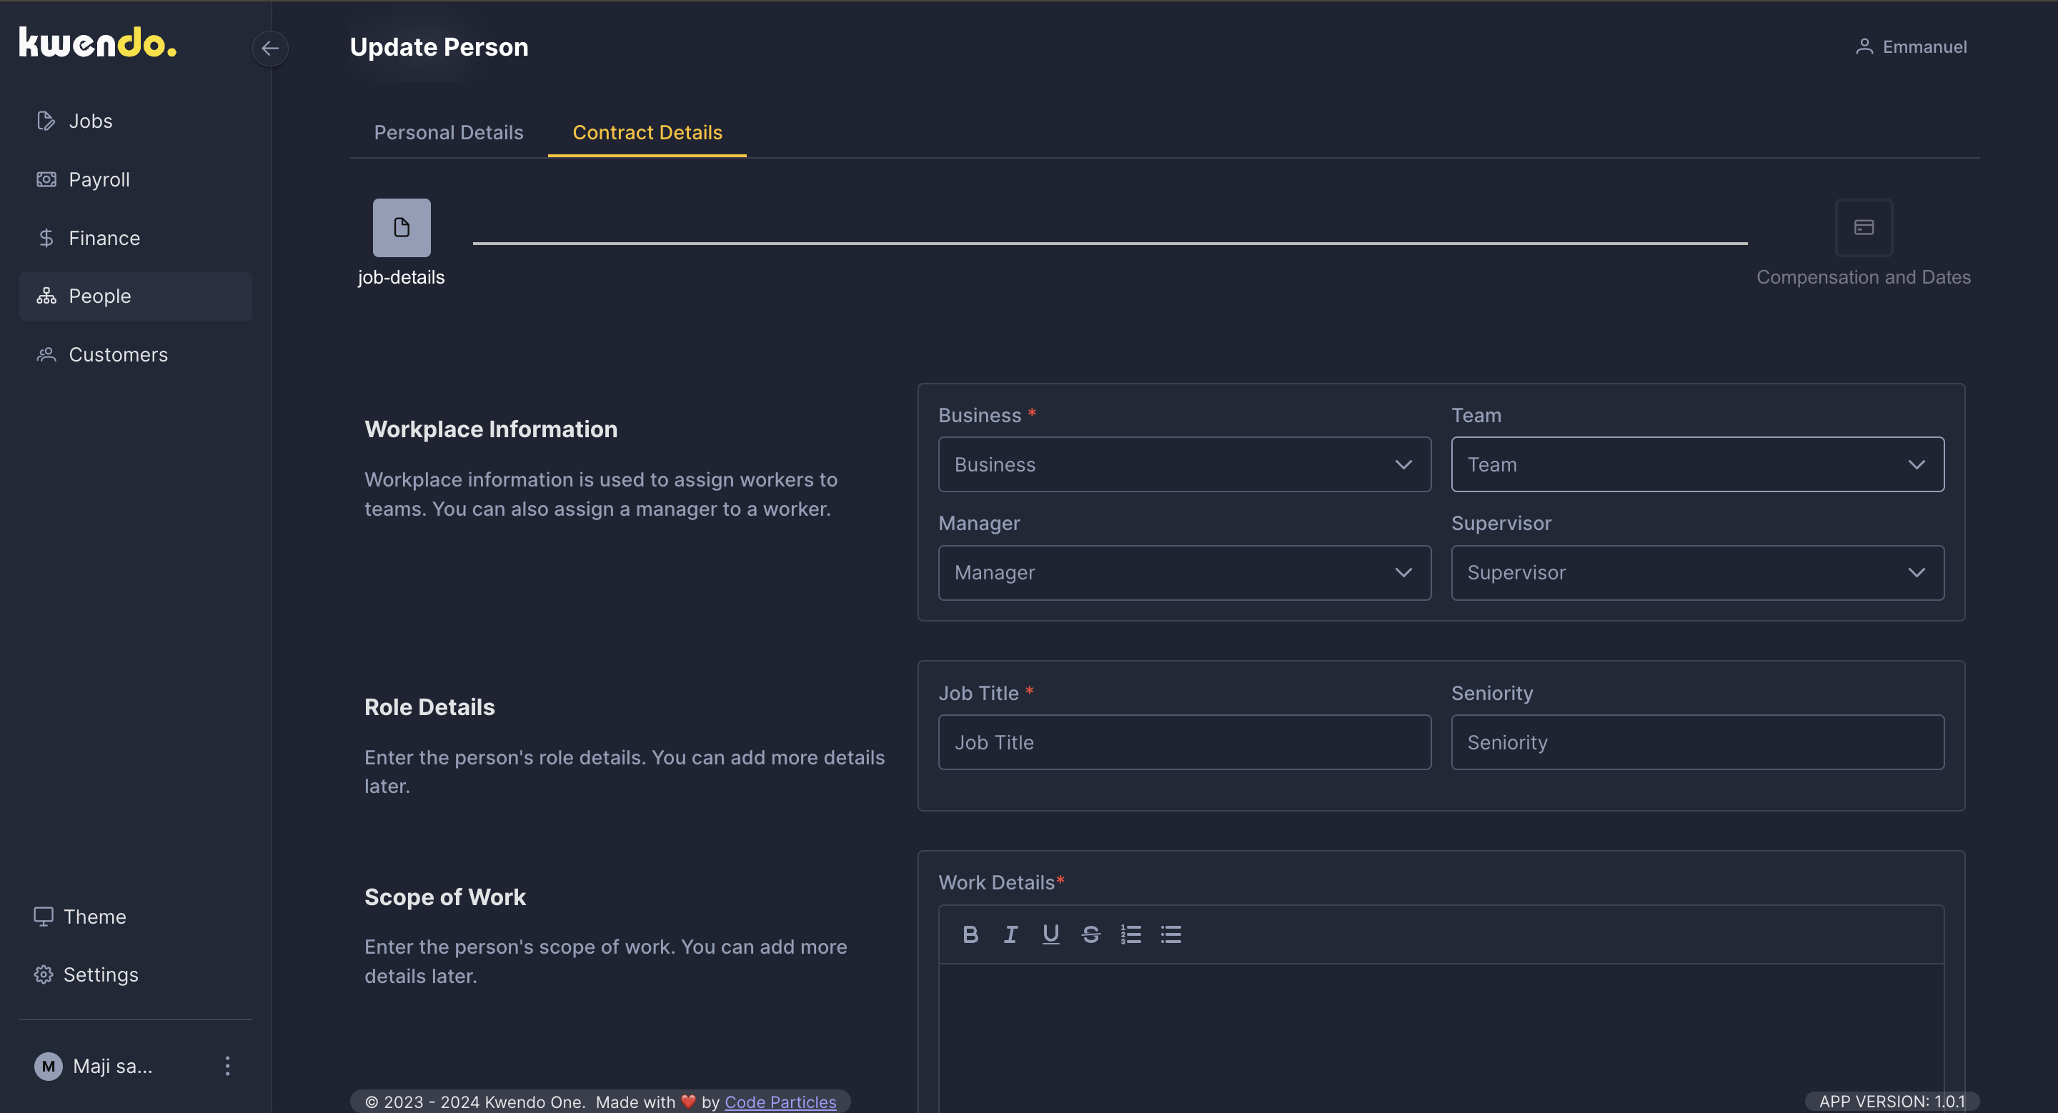2058x1113 pixels.
Task: Select the Contract Details tab
Action: point(647,133)
